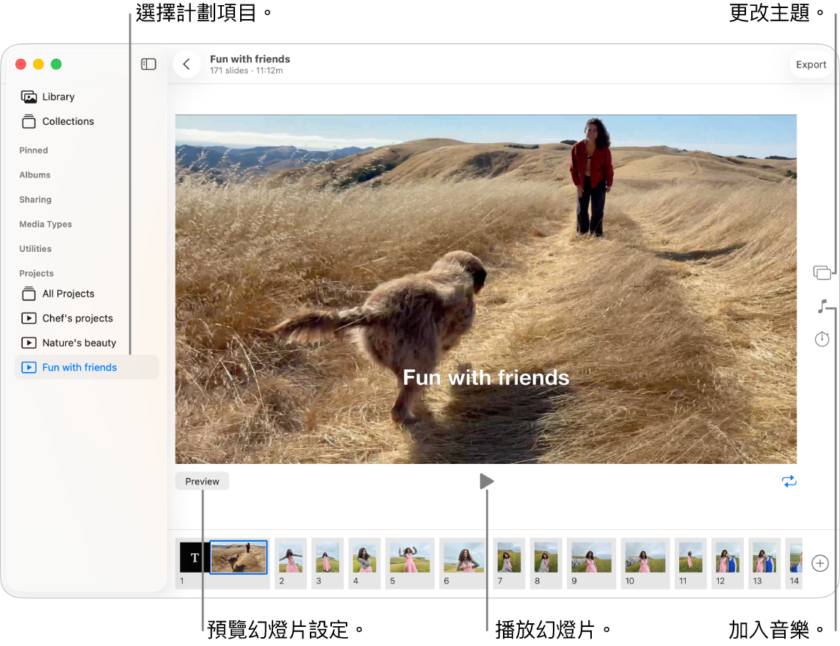
Task: Toggle slideshow loop button
Action: [789, 482]
